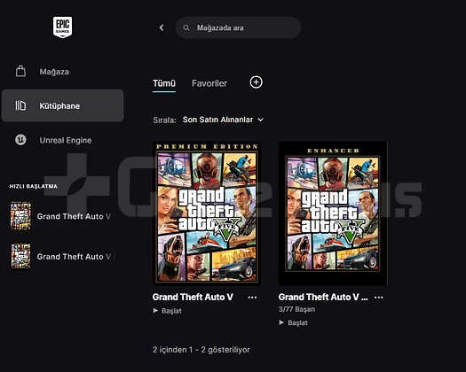Image resolution: width=466 pixels, height=372 pixels.
Task: Click the Unreal Engine logo icon
Action: coord(20,140)
